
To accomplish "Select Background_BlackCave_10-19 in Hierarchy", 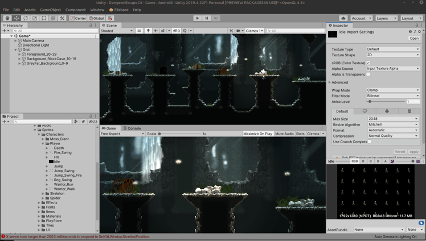I will coord(51,59).
